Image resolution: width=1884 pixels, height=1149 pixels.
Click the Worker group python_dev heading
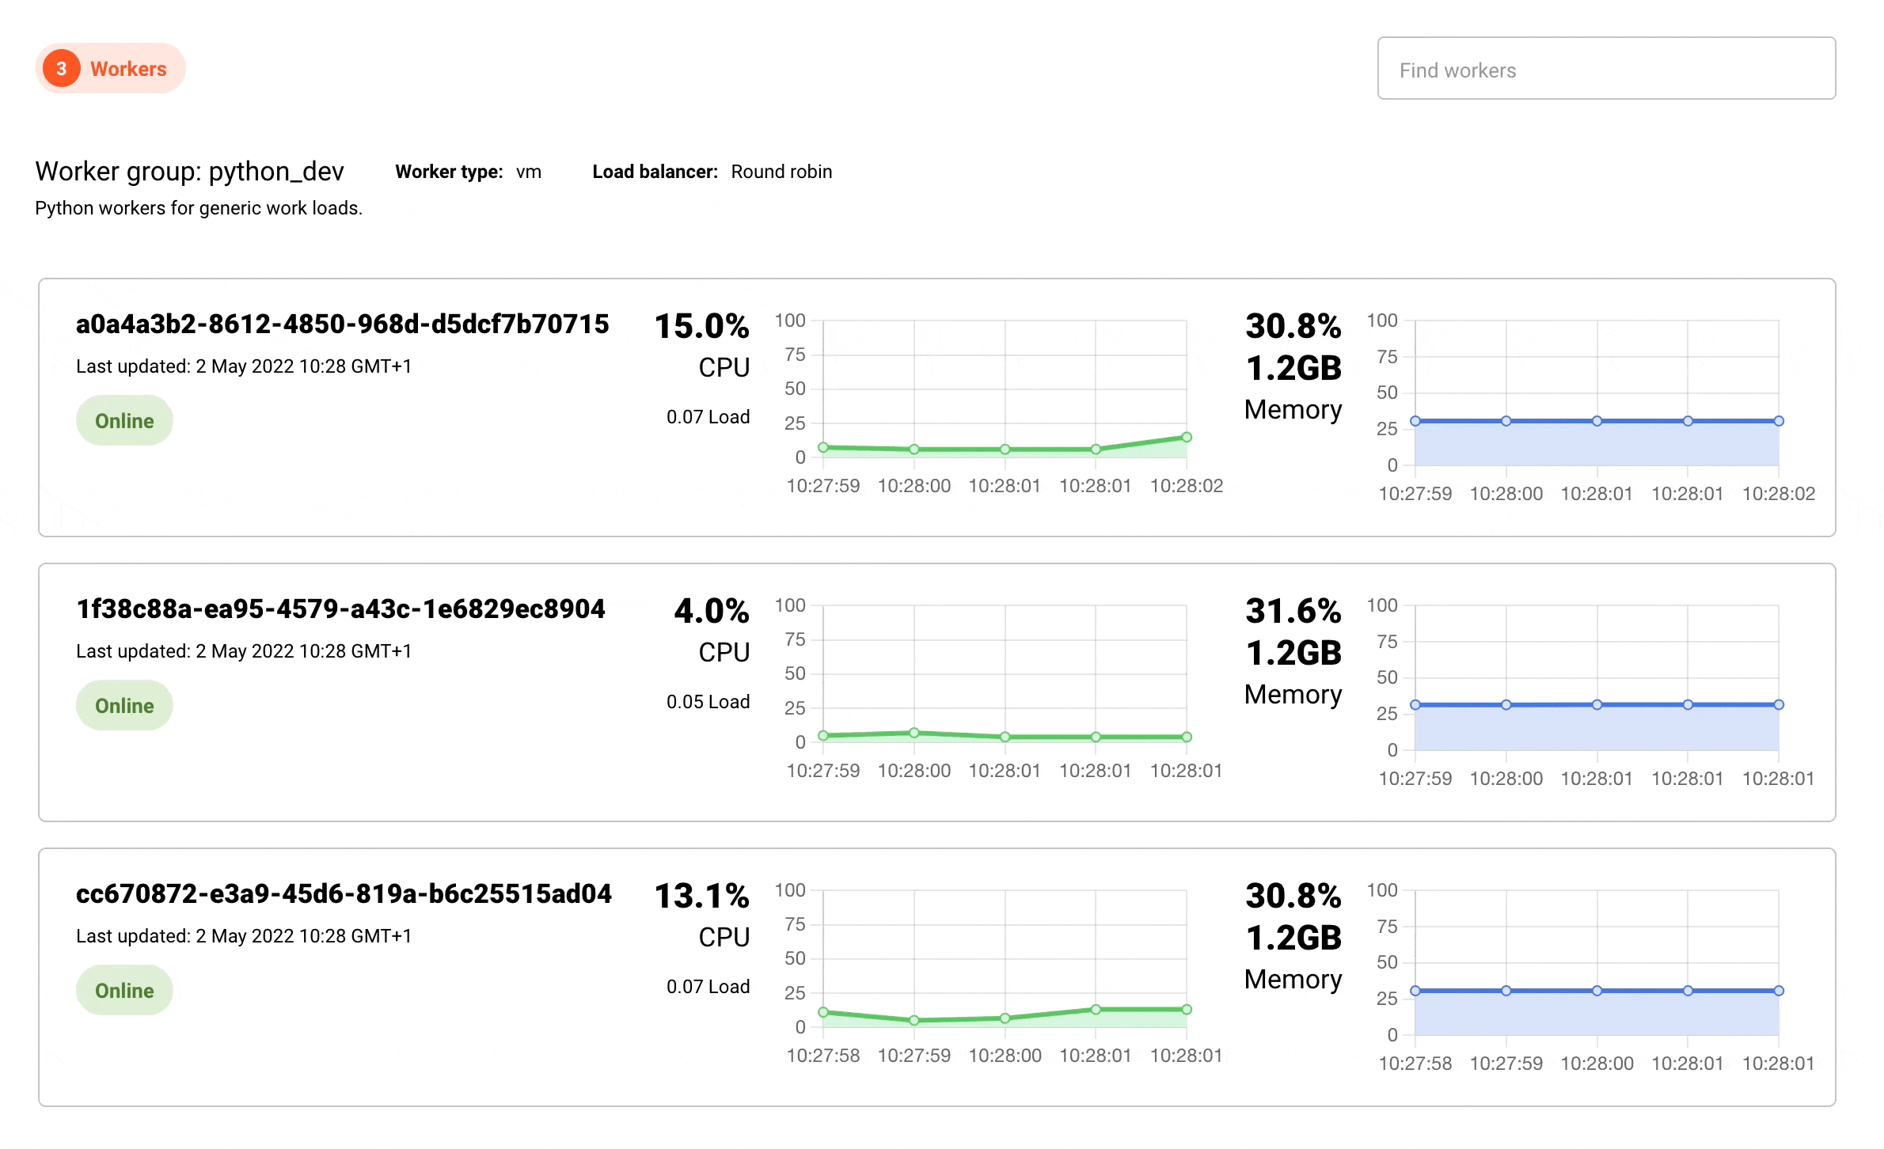(190, 172)
